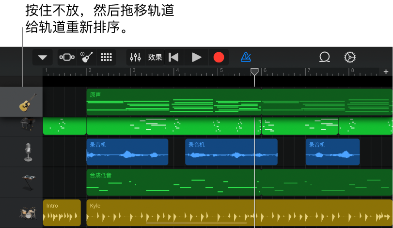The width and height of the screenshot is (393, 228).
Task: Select the synthesizer keyboard track header
Action: [x=21, y=182]
